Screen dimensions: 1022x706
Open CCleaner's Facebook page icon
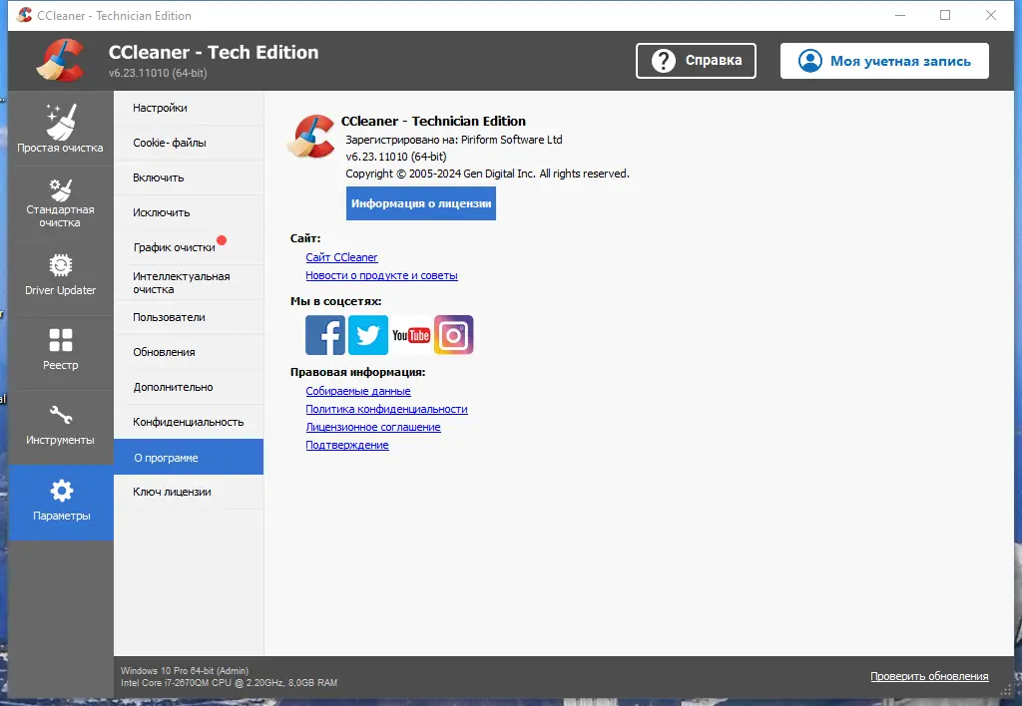pos(324,335)
